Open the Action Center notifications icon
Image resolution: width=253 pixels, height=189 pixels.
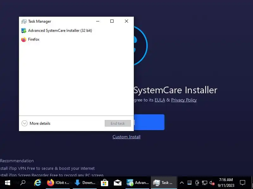click(243, 183)
